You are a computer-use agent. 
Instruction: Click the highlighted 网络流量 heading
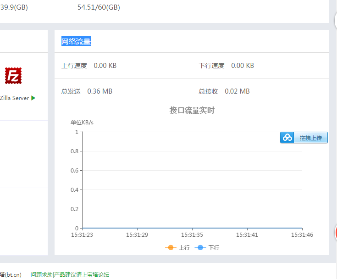coord(76,41)
